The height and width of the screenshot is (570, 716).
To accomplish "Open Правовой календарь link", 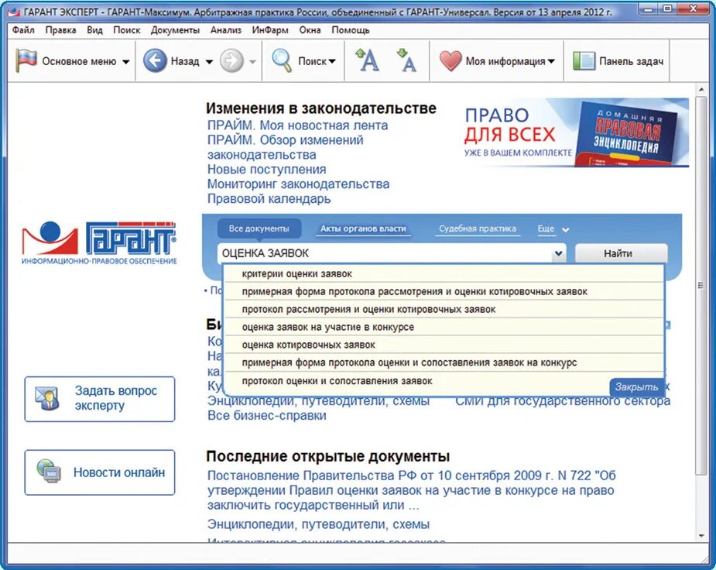I will (269, 199).
